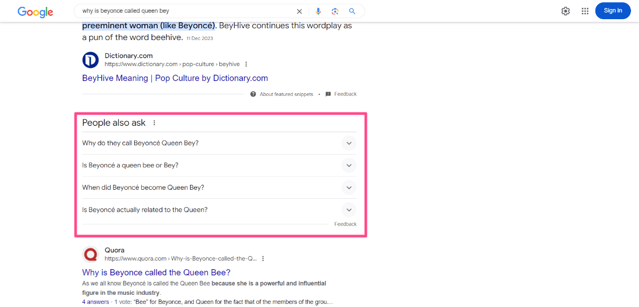Open BeyHive Meaning Dictionary.com link

[x=175, y=78]
